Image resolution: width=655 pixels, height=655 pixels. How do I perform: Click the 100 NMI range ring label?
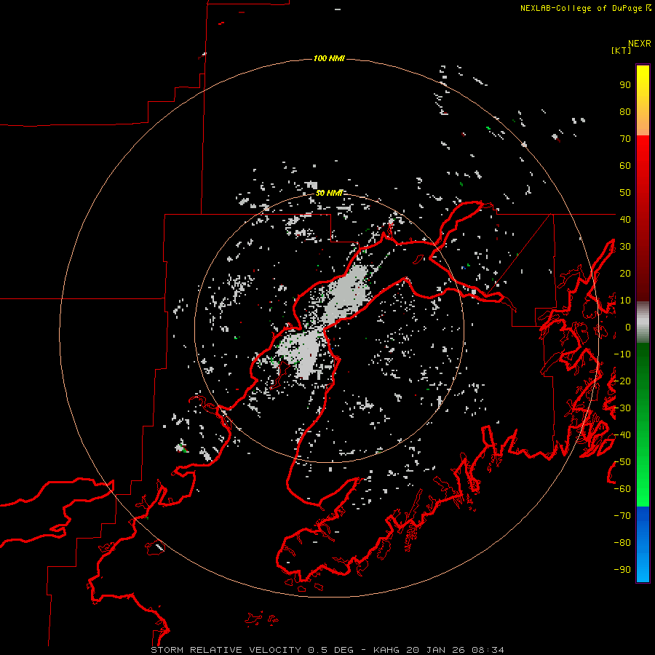[329, 58]
